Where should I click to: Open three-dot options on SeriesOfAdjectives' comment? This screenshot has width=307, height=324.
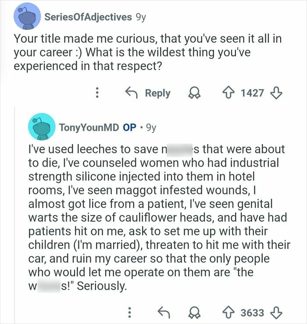click(98, 93)
